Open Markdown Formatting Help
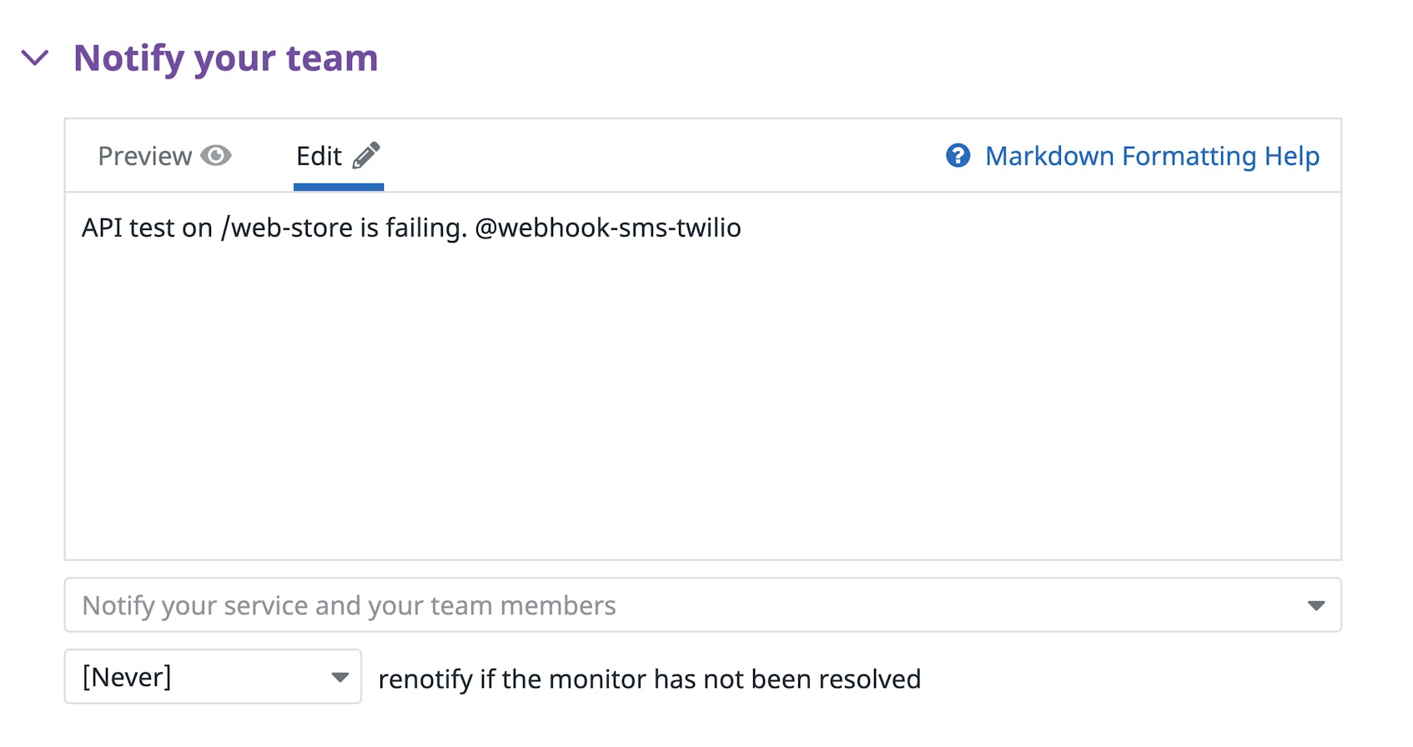The width and height of the screenshot is (1413, 747). coord(1152,156)
